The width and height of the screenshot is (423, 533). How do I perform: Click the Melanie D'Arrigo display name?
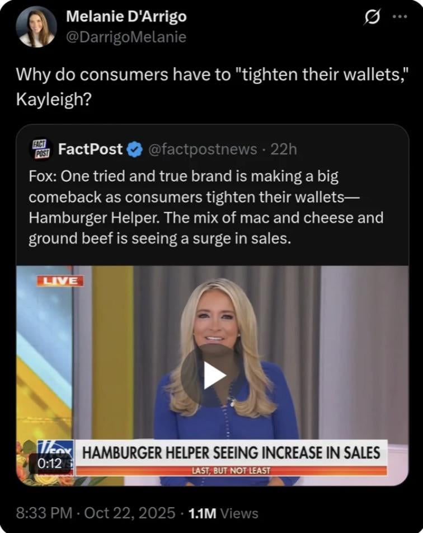(x=126, y=16)
